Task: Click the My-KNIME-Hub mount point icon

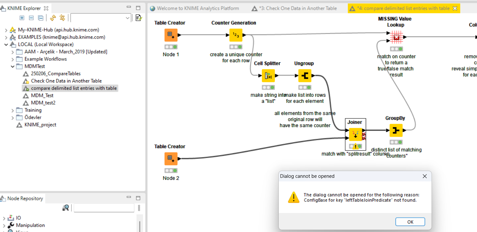Action: [x=13, y=30]
